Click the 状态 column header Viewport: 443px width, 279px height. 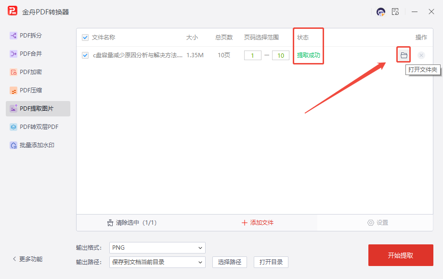coord(302,38)
